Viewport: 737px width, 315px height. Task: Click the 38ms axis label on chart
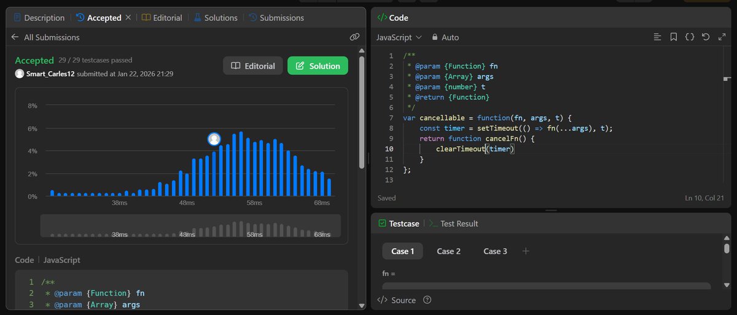119,202
